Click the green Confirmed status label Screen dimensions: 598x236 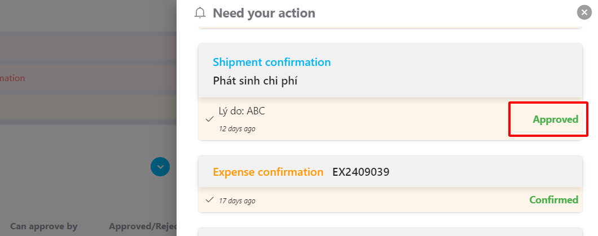tap(553, 200)
